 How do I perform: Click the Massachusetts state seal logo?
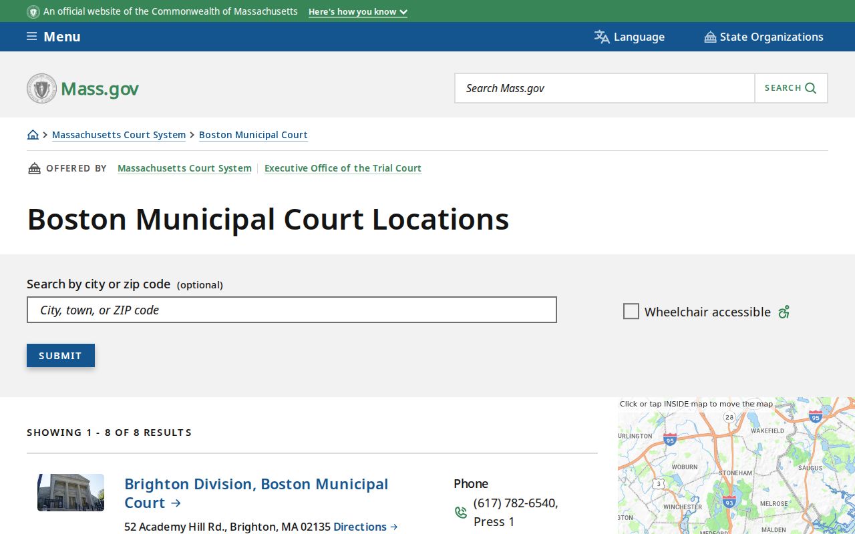(41, 88)
